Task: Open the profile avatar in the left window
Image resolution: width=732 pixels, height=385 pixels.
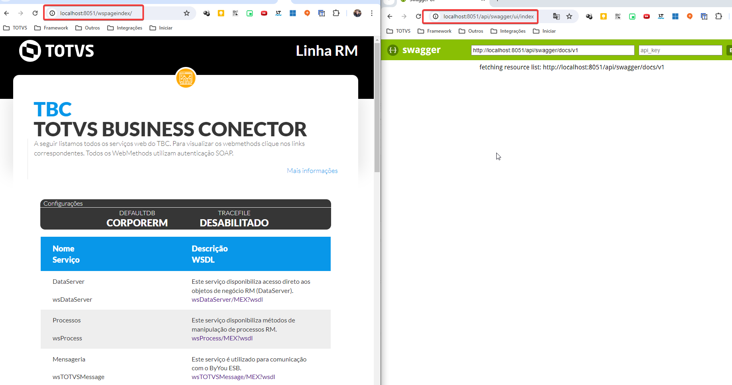Action: coord(357,13)
